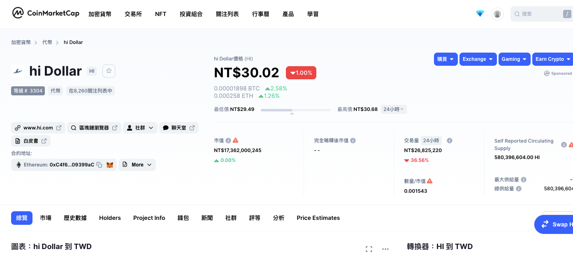Switch to the 歷史數據 tab
The image size is (573, 254).
75,218
